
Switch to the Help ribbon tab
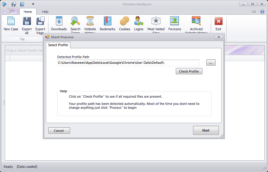45,12
